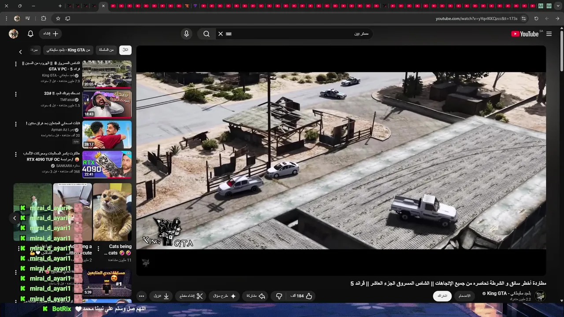The width and height of the screenshot is (564, 317).
Task: Reload the page
Action: tap(536, 18)
